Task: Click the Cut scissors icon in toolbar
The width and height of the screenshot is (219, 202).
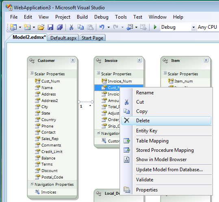Action: point(71,27)
